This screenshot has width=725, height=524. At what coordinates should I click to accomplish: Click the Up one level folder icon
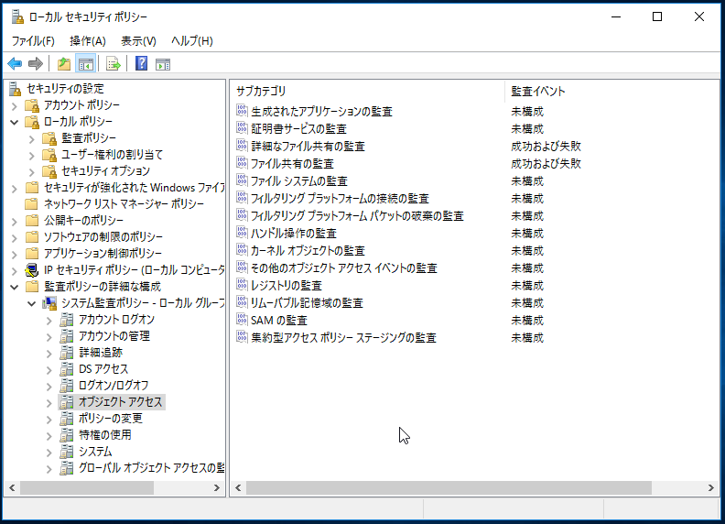pos(64,63)
